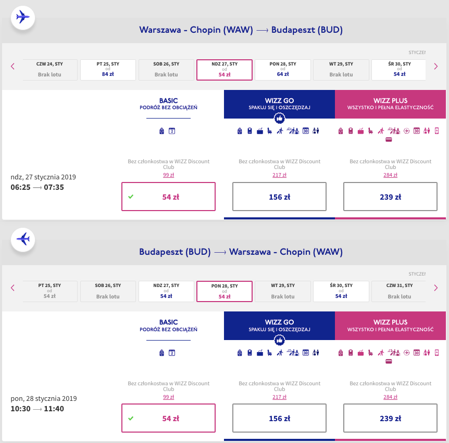Click outbound WIZZ PLUS checked suitcase icon
This screenshot has width=449, height=443.
tap(361, 131)
